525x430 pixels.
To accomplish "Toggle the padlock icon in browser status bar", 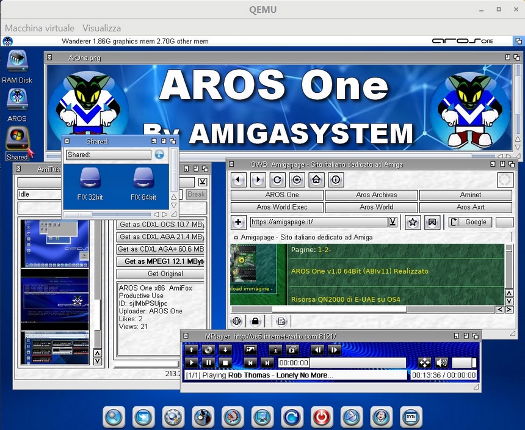I will click(255, 321).
